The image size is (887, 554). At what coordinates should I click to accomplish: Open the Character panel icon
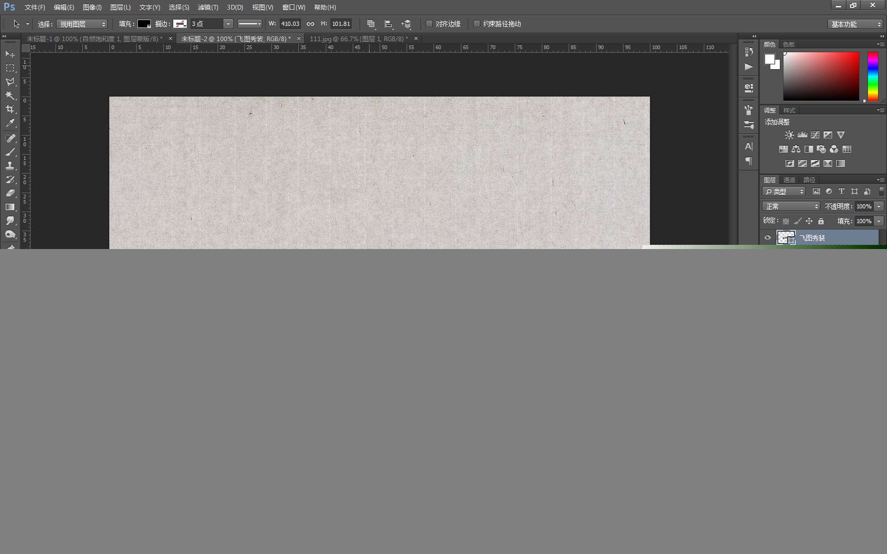(749, 146)
